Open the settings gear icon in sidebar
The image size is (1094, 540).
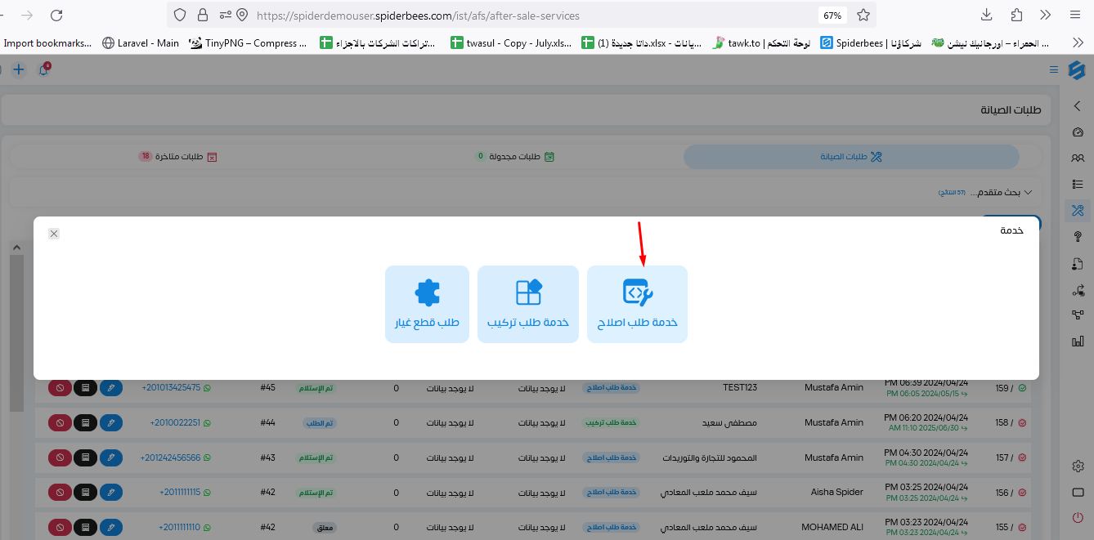[1077, 466]
